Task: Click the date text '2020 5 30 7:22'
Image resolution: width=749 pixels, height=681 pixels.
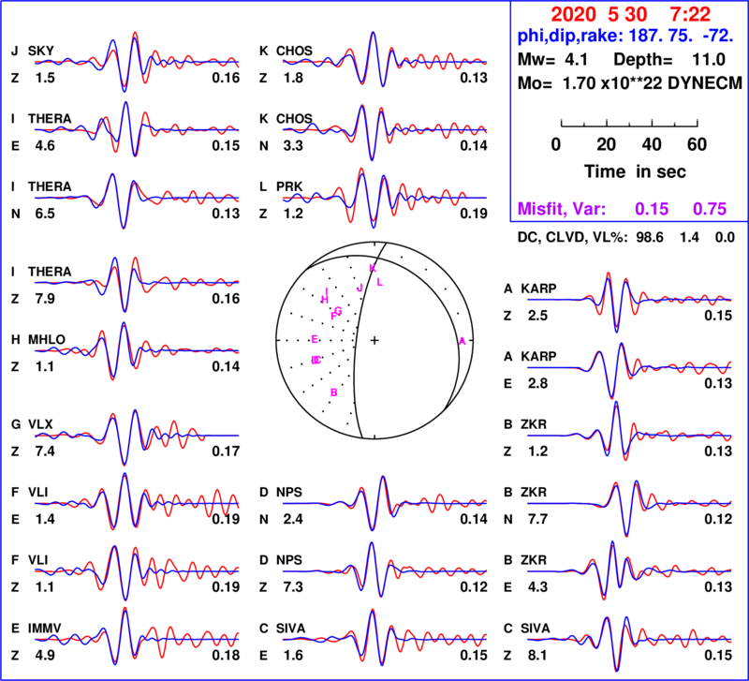Action: click(x=630, y=14)
